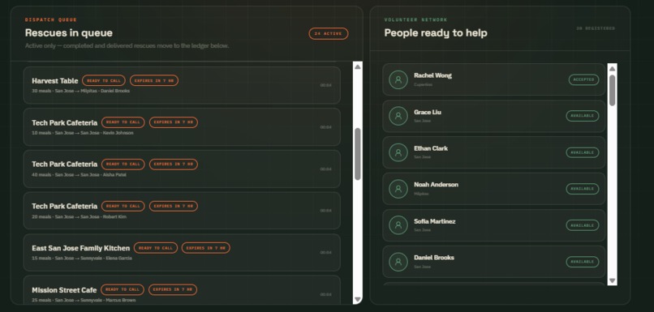654x312 pixels.
Task: Click EXPIRES IN 7 HR on Robert Kim's rescue
Action: coord(174,206)
